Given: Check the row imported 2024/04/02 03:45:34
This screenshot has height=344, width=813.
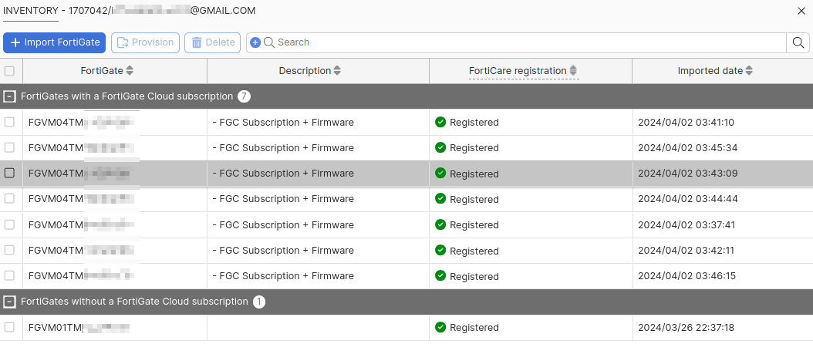Looking at the screenshot, I should pos(9,147).
